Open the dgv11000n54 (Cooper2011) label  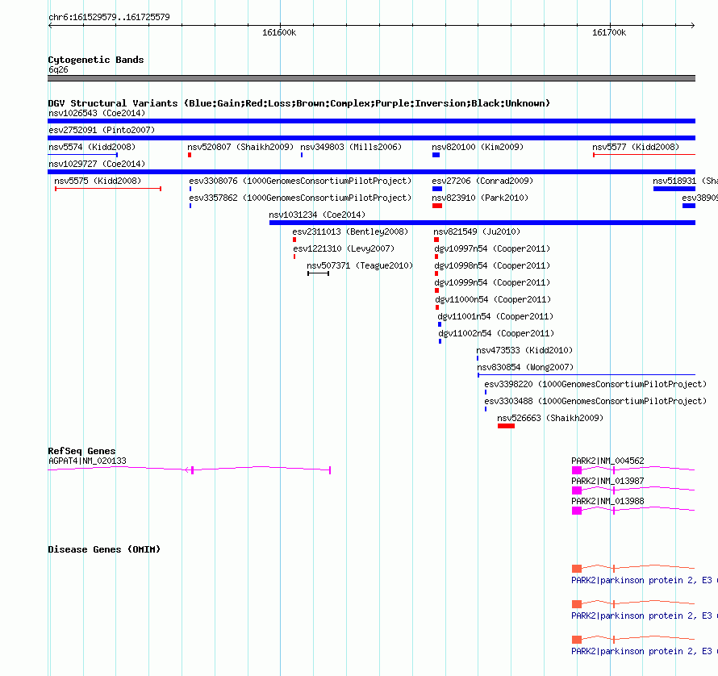point(493,299)
